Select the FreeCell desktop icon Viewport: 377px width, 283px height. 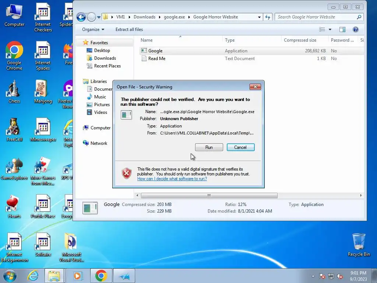pyautogui.click(x=14, y=130)
